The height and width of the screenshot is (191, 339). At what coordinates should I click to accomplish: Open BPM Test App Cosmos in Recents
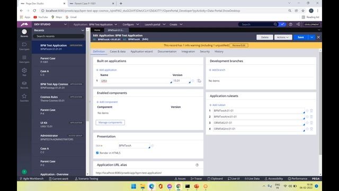pos(59,86)
